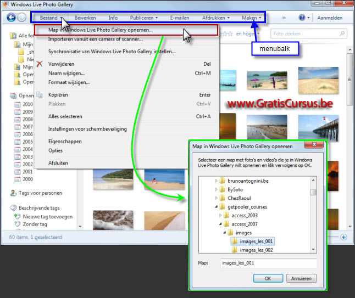This screenshot has height=298, width=355.
Task: Select Synchronisatie van Windows Live Photo Gallery instellen
Action: tap(112, 52)
